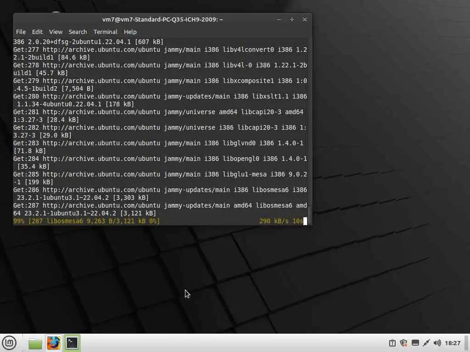Click the Get:286 libosmesa6 i386 line
Viewport: 470px width, 352px height.
click(x=160, y=193)
